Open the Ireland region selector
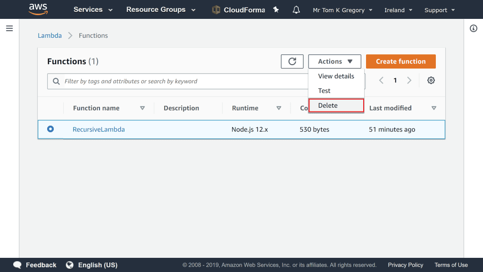This screenshot has width=483, height=272. coord(398,10)
